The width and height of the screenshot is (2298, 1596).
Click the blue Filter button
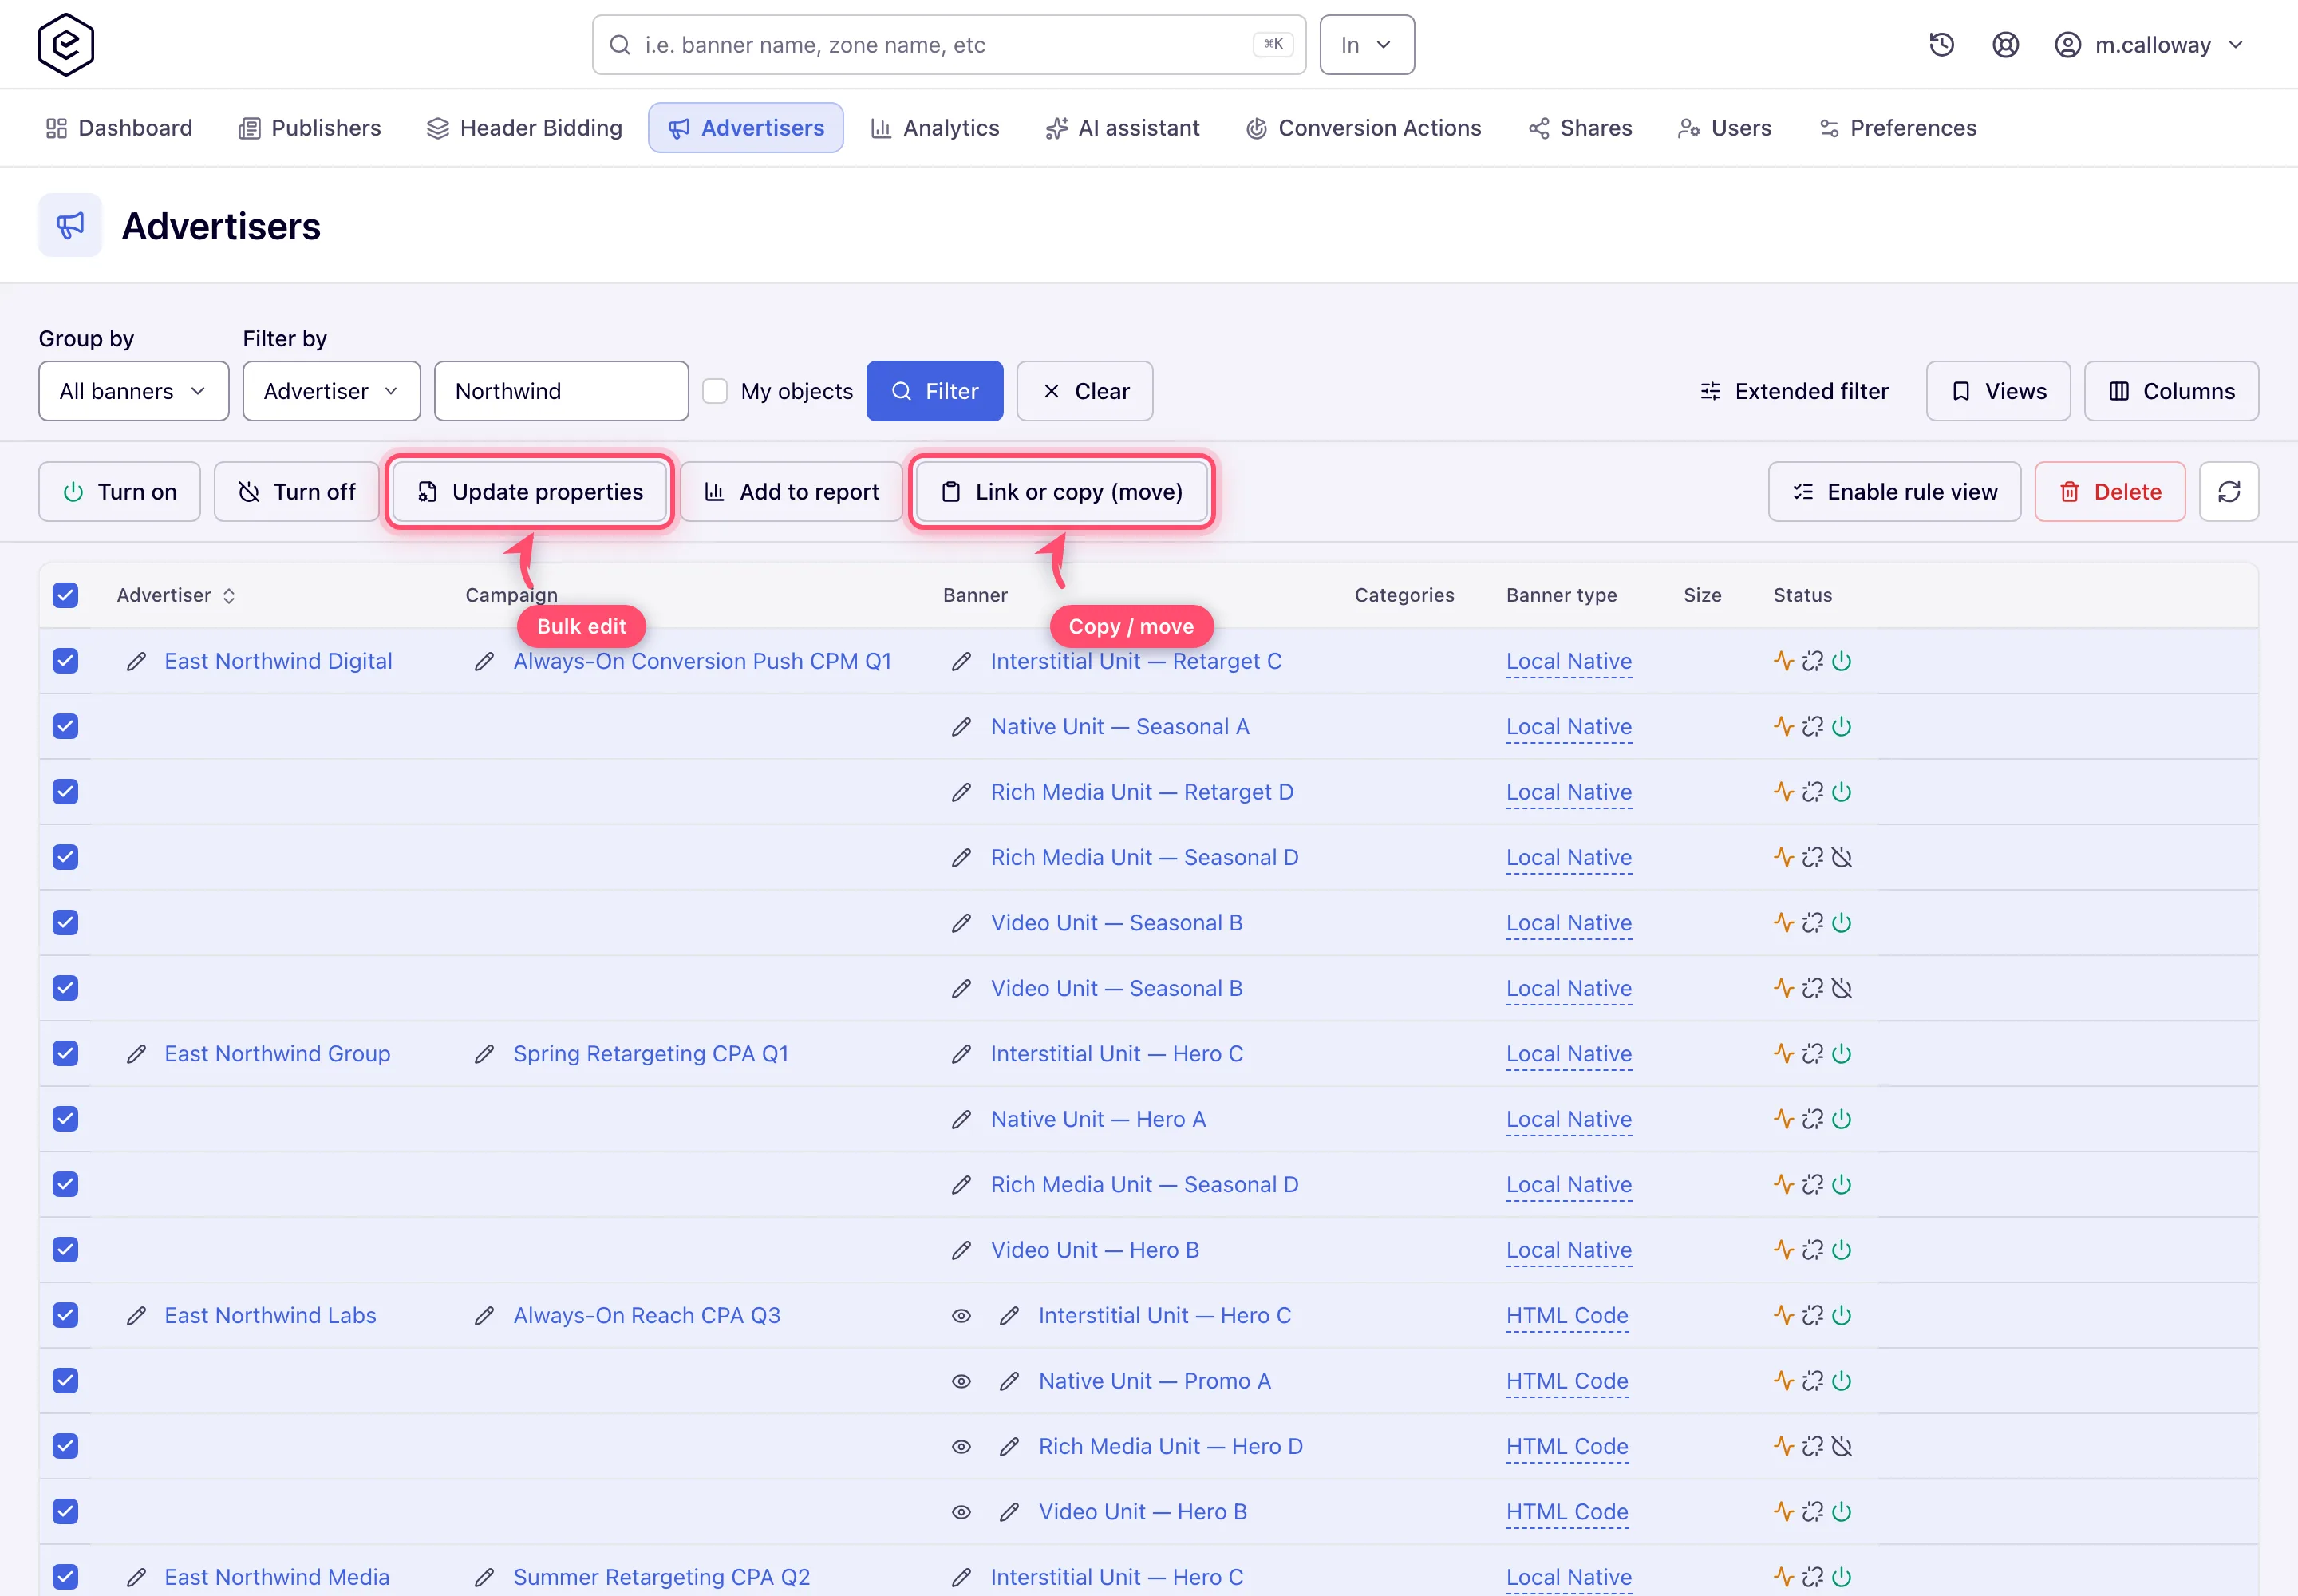tap(934, 391)
